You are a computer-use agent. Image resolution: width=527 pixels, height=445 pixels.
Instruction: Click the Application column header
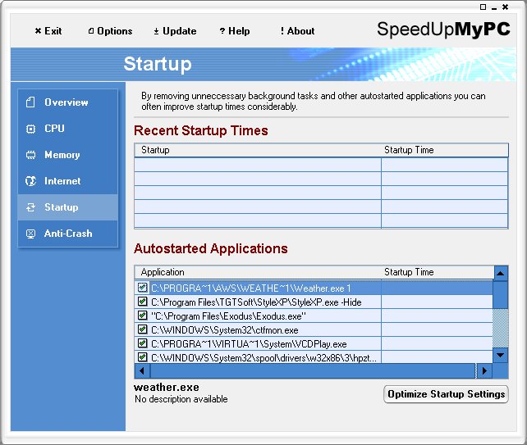[258, 272]
